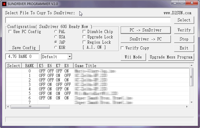Click the SunDriver red sun title bar icon
The image size is (200, 128).
pyautogui.click(x=4, y=4)
